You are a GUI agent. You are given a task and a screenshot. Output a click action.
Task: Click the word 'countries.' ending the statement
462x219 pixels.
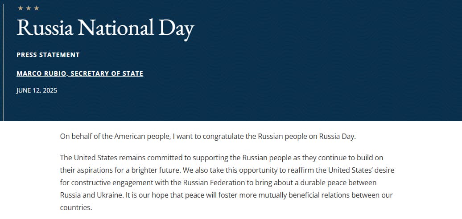(76, 207)
